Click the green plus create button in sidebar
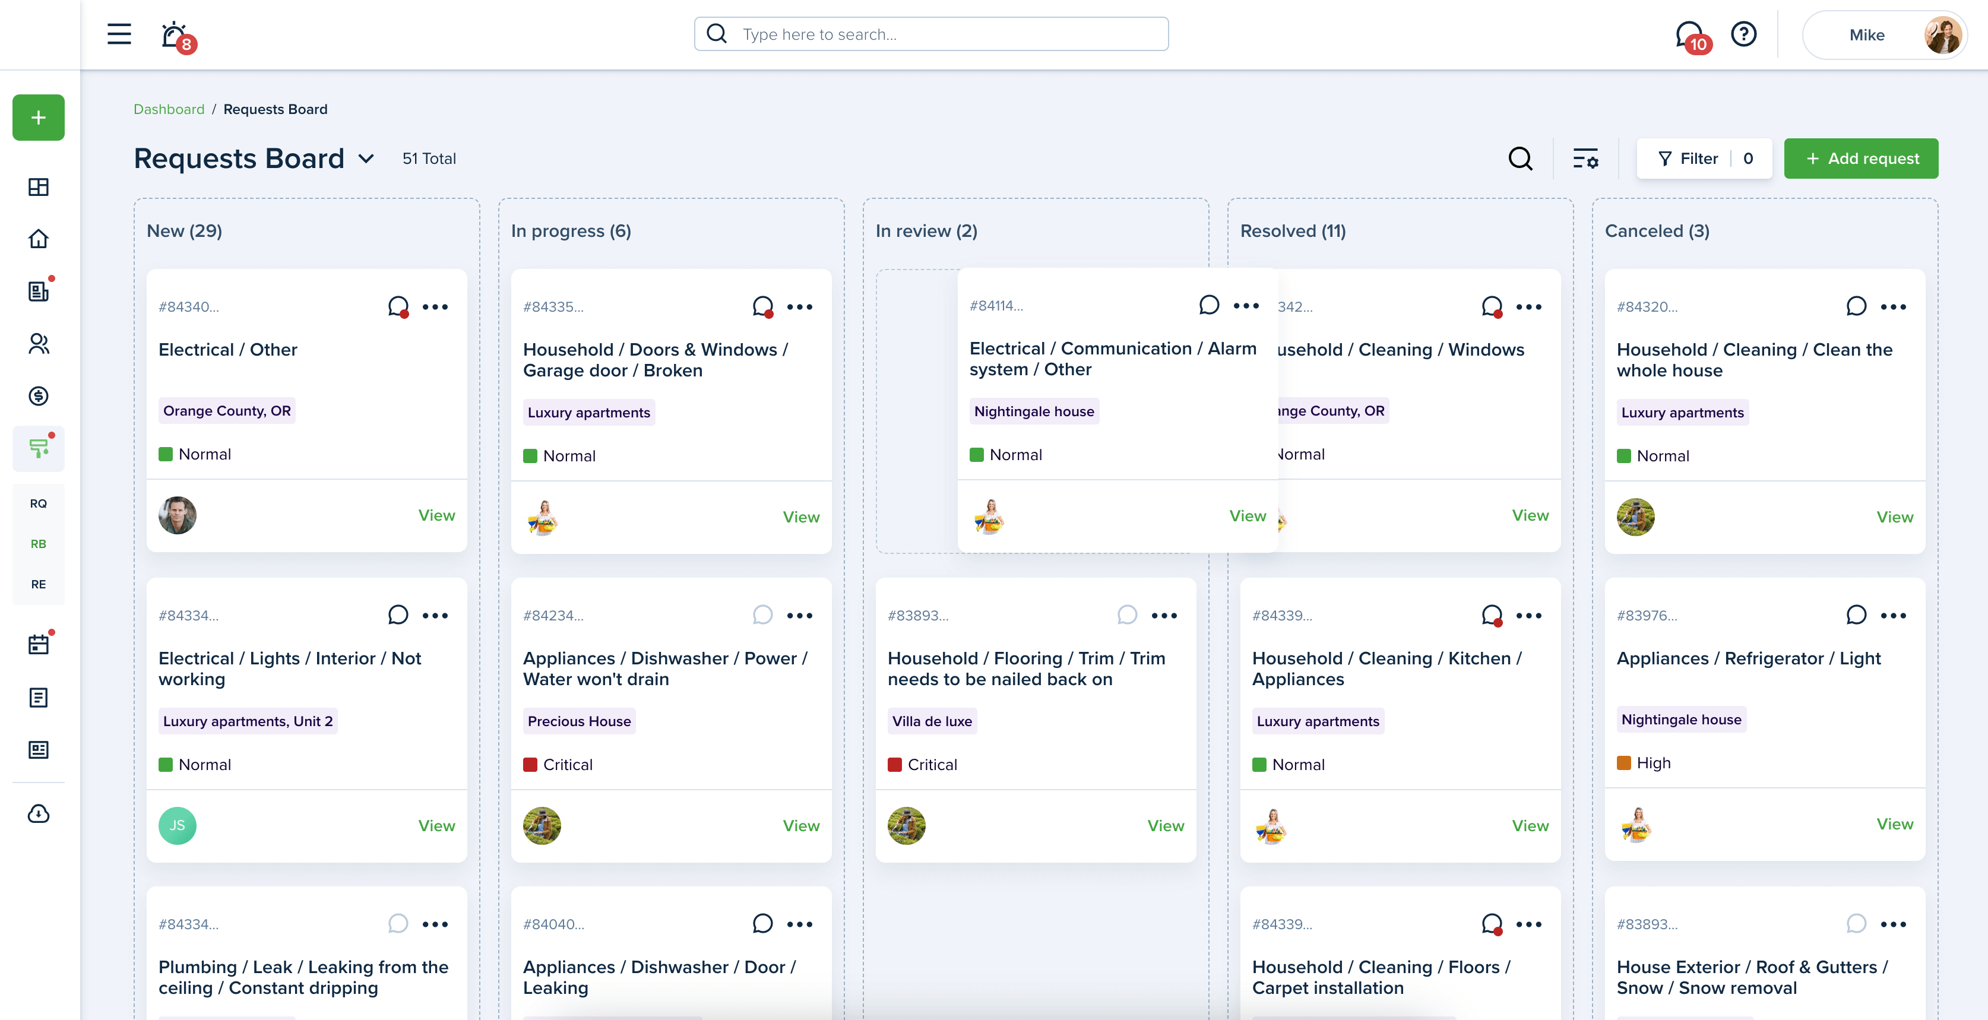 point(39,118)
